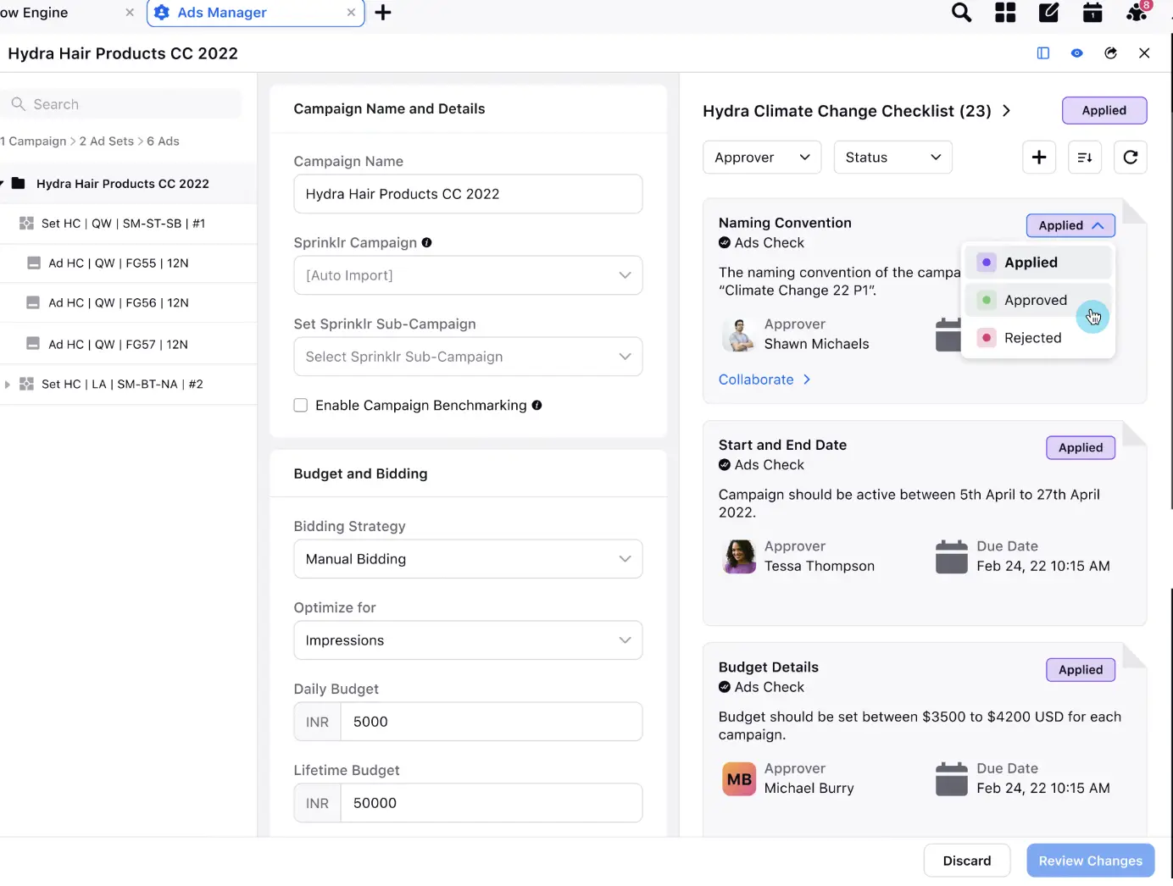
Task: Toggle the side panel layout icon
Action: click(x=1043, y=53)
